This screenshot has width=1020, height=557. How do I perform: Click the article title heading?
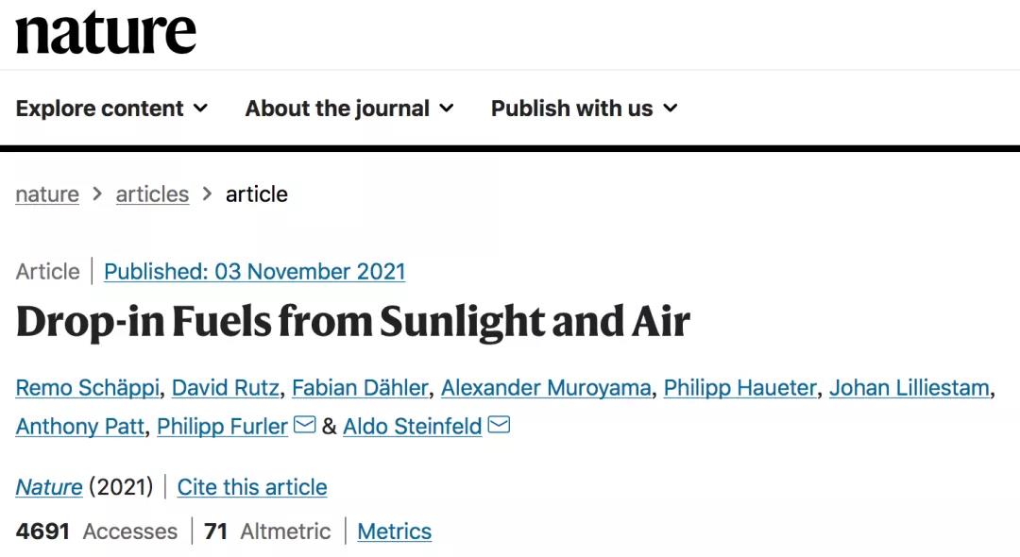pyautogui.click(x=352, y=322)
